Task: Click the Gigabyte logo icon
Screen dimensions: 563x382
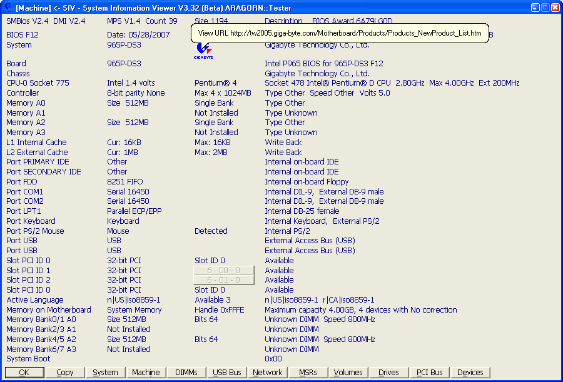Action: [203, 50]
